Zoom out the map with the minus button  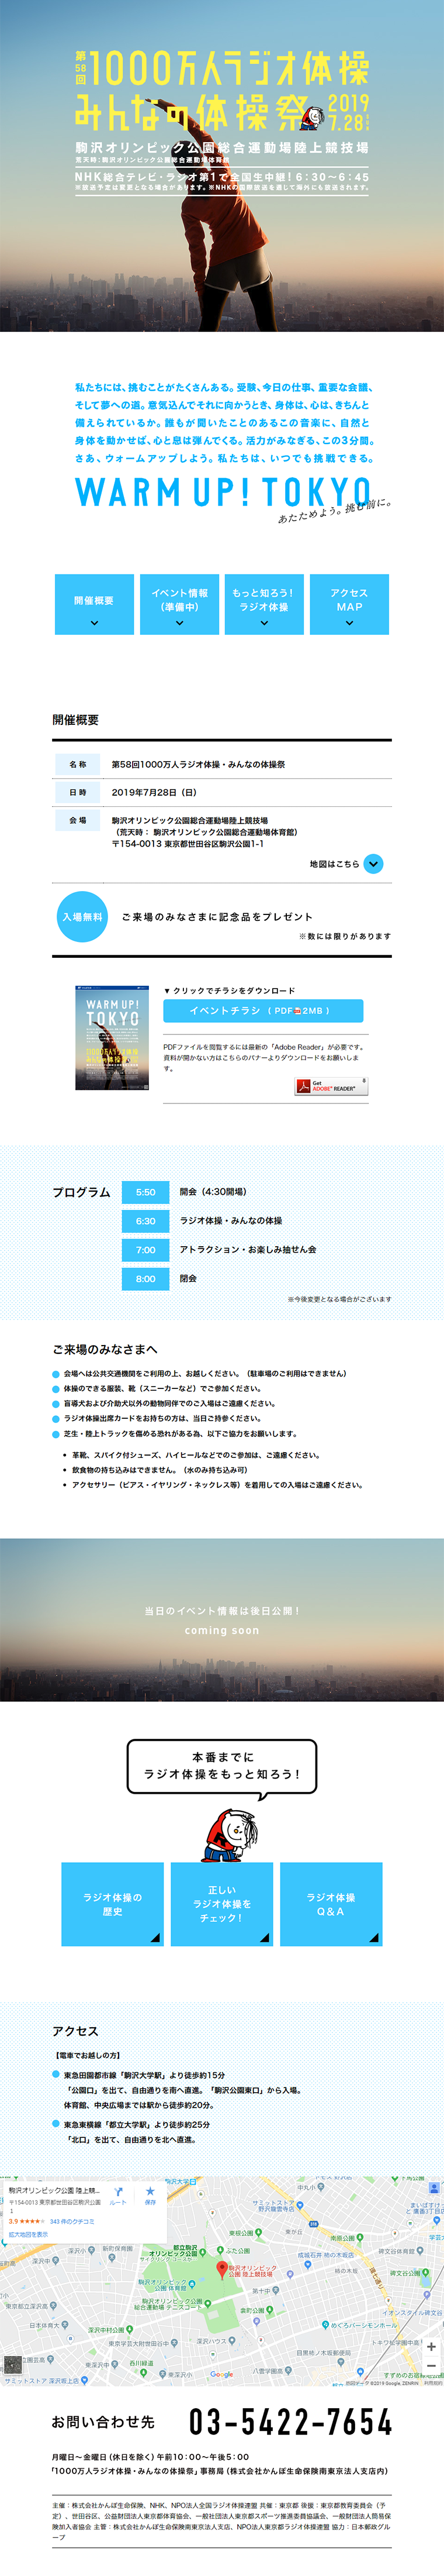click(431, 2365)
